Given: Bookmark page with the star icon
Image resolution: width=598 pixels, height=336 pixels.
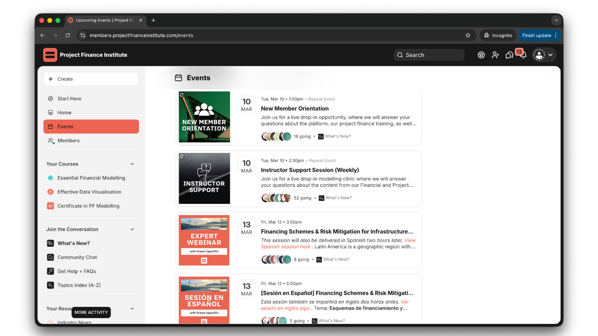Looking at the screenshot, I should (468, 35).
